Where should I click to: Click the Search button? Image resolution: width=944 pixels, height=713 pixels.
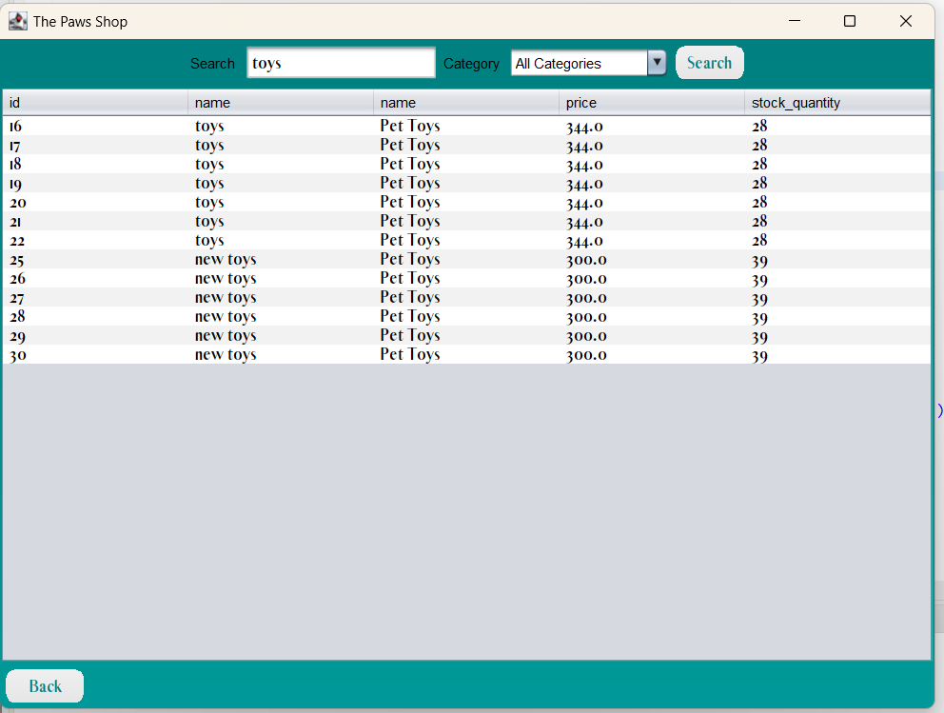click(709, 62)
